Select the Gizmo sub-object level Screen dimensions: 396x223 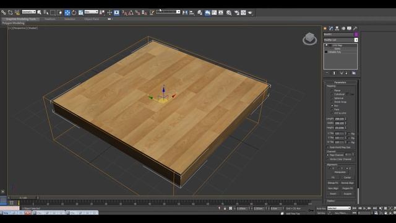[337, 48]
